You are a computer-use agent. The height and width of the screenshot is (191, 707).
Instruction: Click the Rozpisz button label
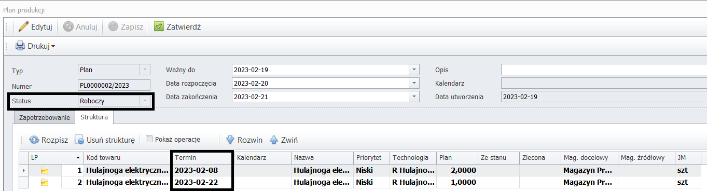(x=55, y=140)
